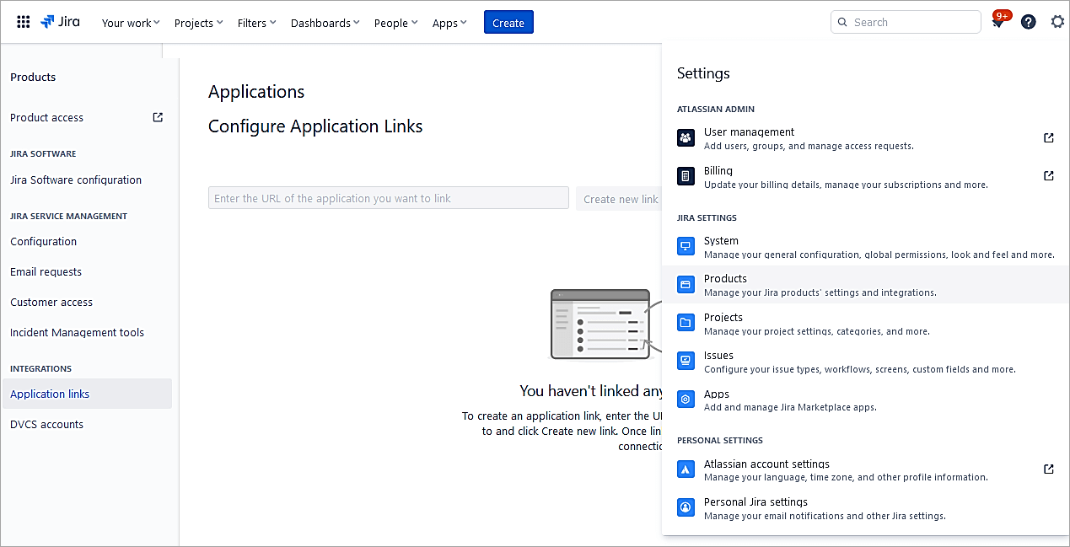Click the application URL input field
The width and height of the screenshot is (1070, 547).
pos(388,198)
